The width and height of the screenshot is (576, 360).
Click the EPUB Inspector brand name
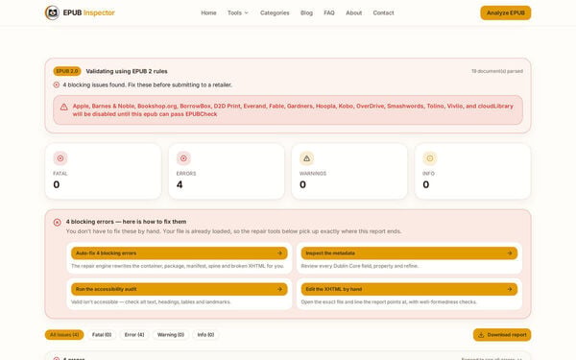[x=89, y=12]
